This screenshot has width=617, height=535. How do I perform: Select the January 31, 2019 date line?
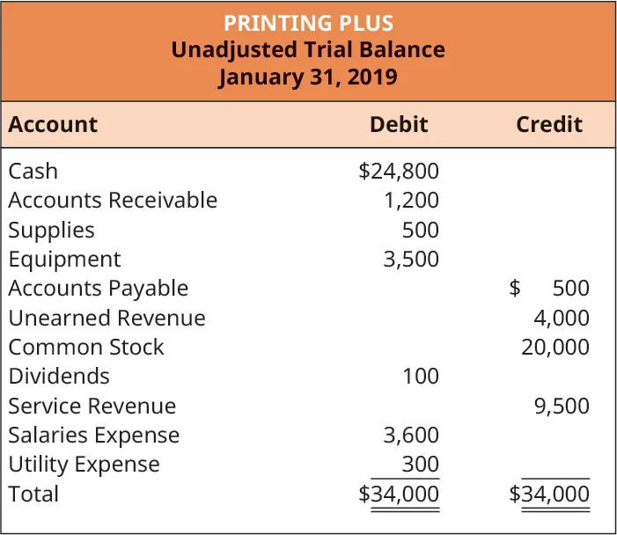[x=308, y=77]
